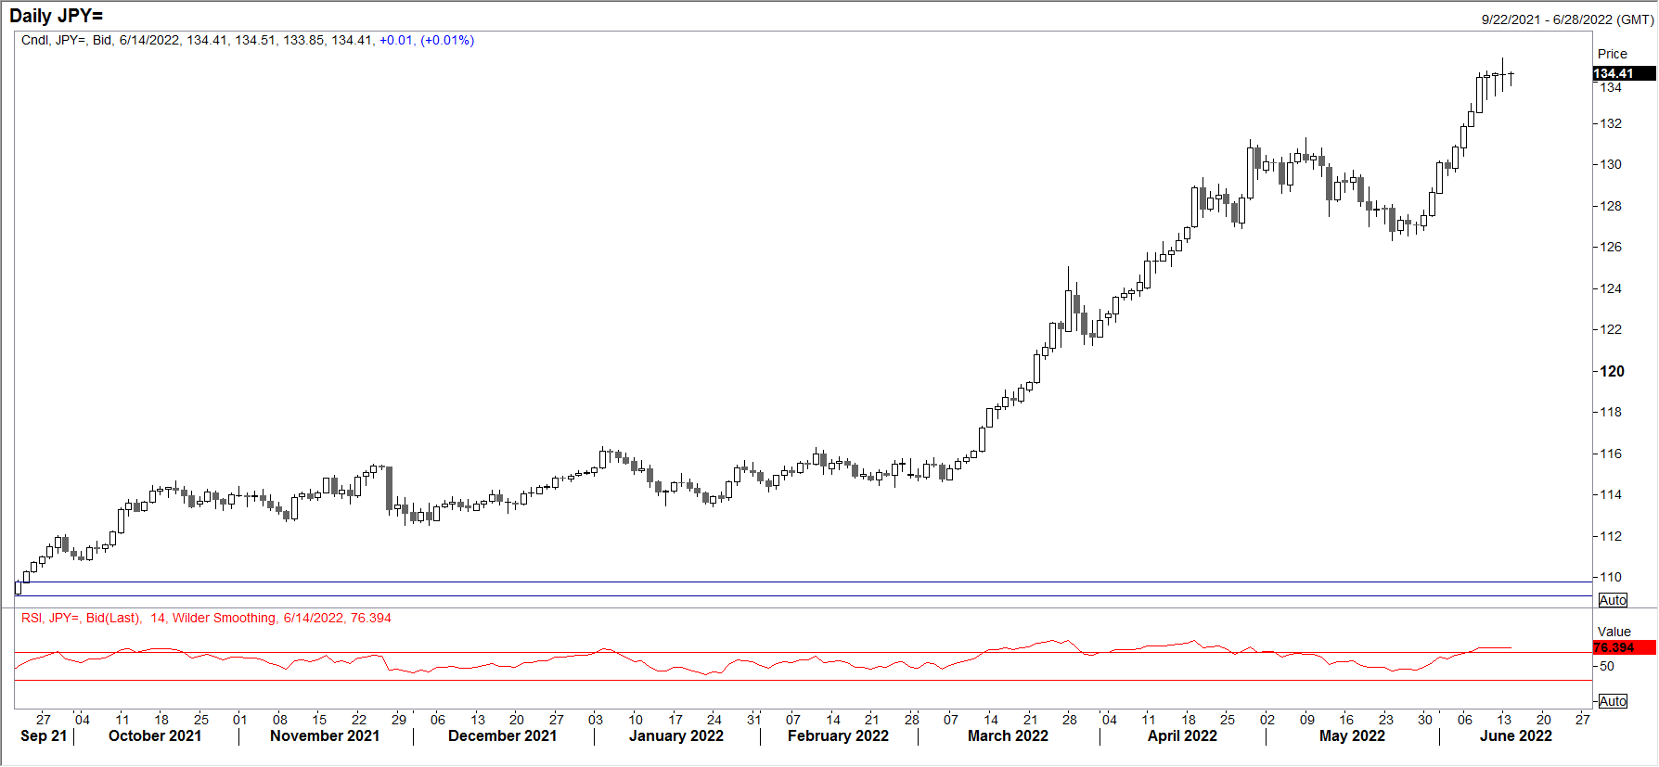Click the 'Sep 21' month label
Screen dimensions: 1659x767
coord(44,736)
